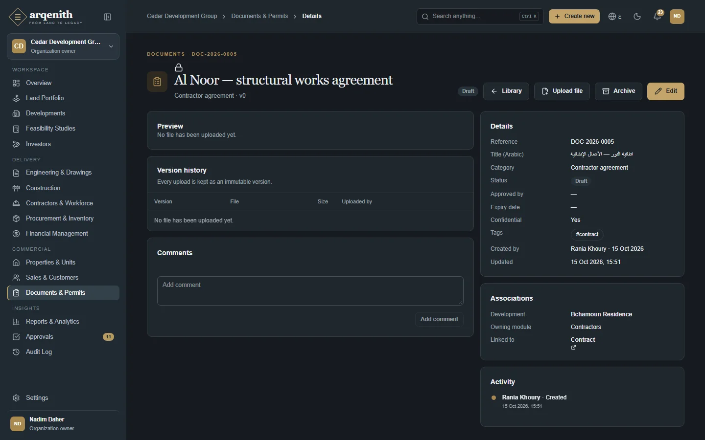
Task: Click Documents & Permits breadcrumb link
Action: (x=259, y=16)
